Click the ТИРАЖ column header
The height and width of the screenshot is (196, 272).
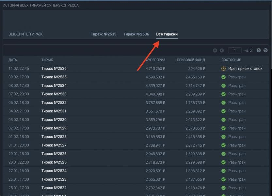click(x=47, y=60)
